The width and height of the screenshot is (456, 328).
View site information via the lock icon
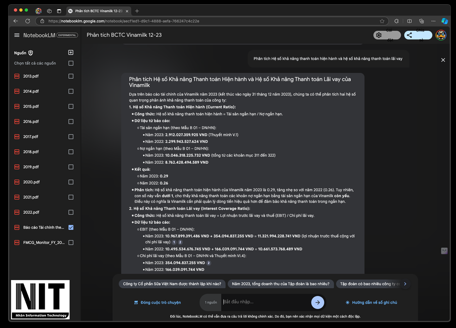point(42,21)
